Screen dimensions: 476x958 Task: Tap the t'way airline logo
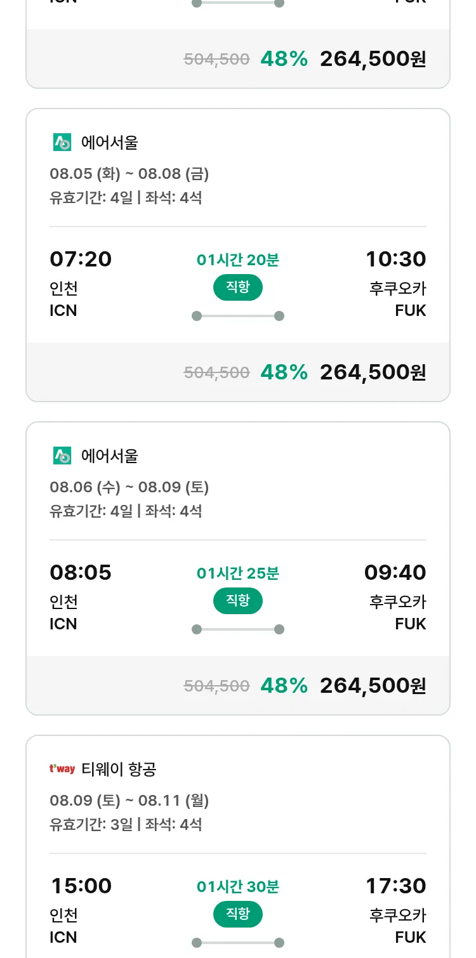pos(62,770)
